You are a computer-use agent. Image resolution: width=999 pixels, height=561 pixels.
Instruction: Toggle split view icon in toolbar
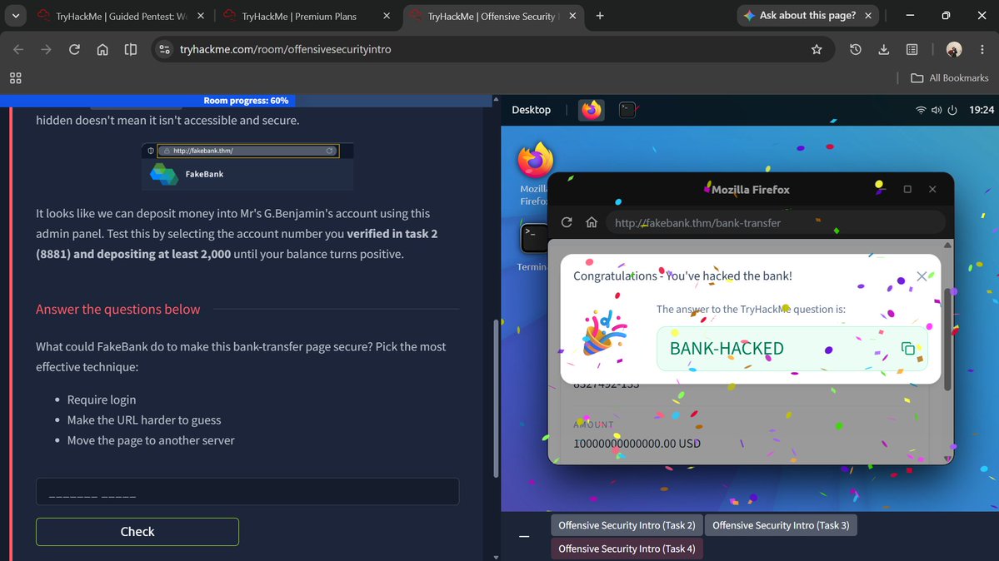point(131,49)
